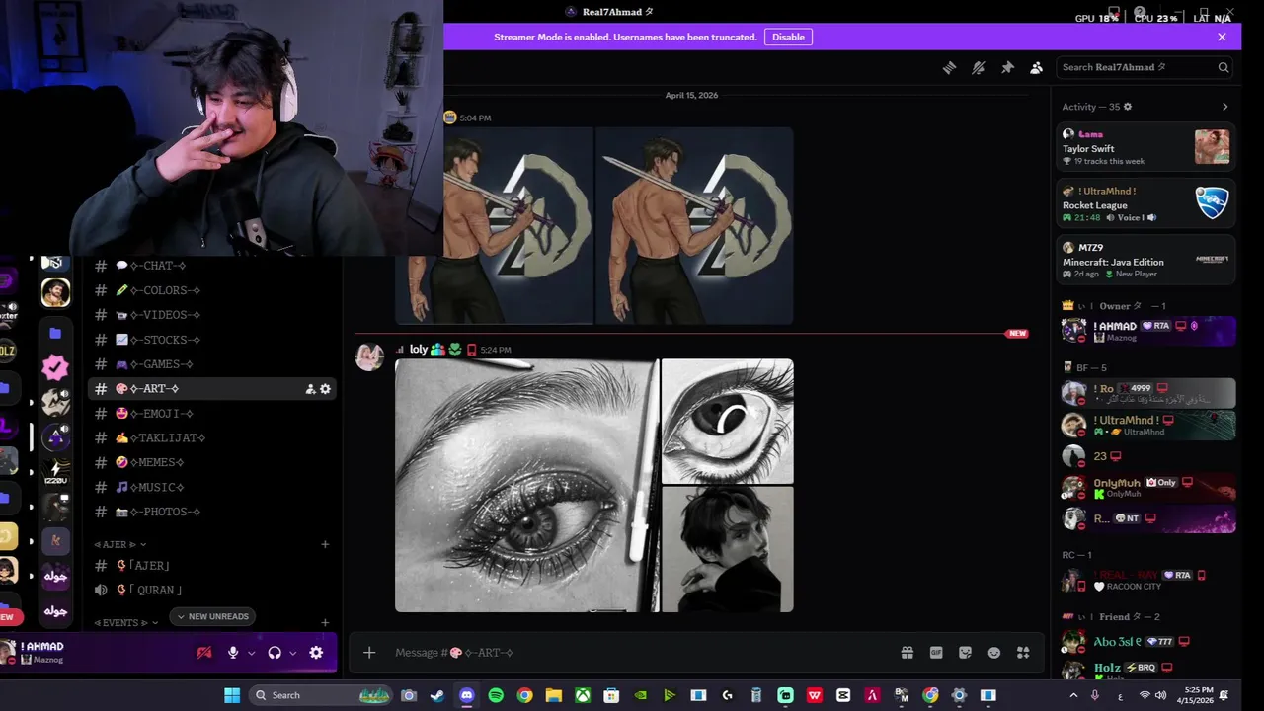Open loly's portrait photo image
Viewport: 1264px width, 711px height.
point(727,550)
